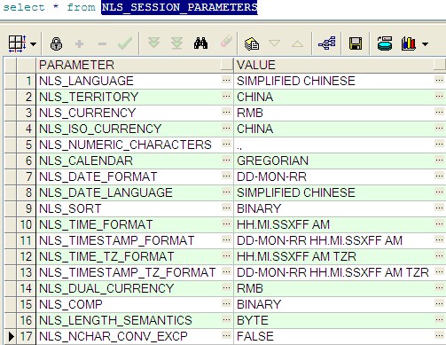Open the chart icon dropdown arrow
The width and height of the screenshot is (446, 345).
coord(425,44)
